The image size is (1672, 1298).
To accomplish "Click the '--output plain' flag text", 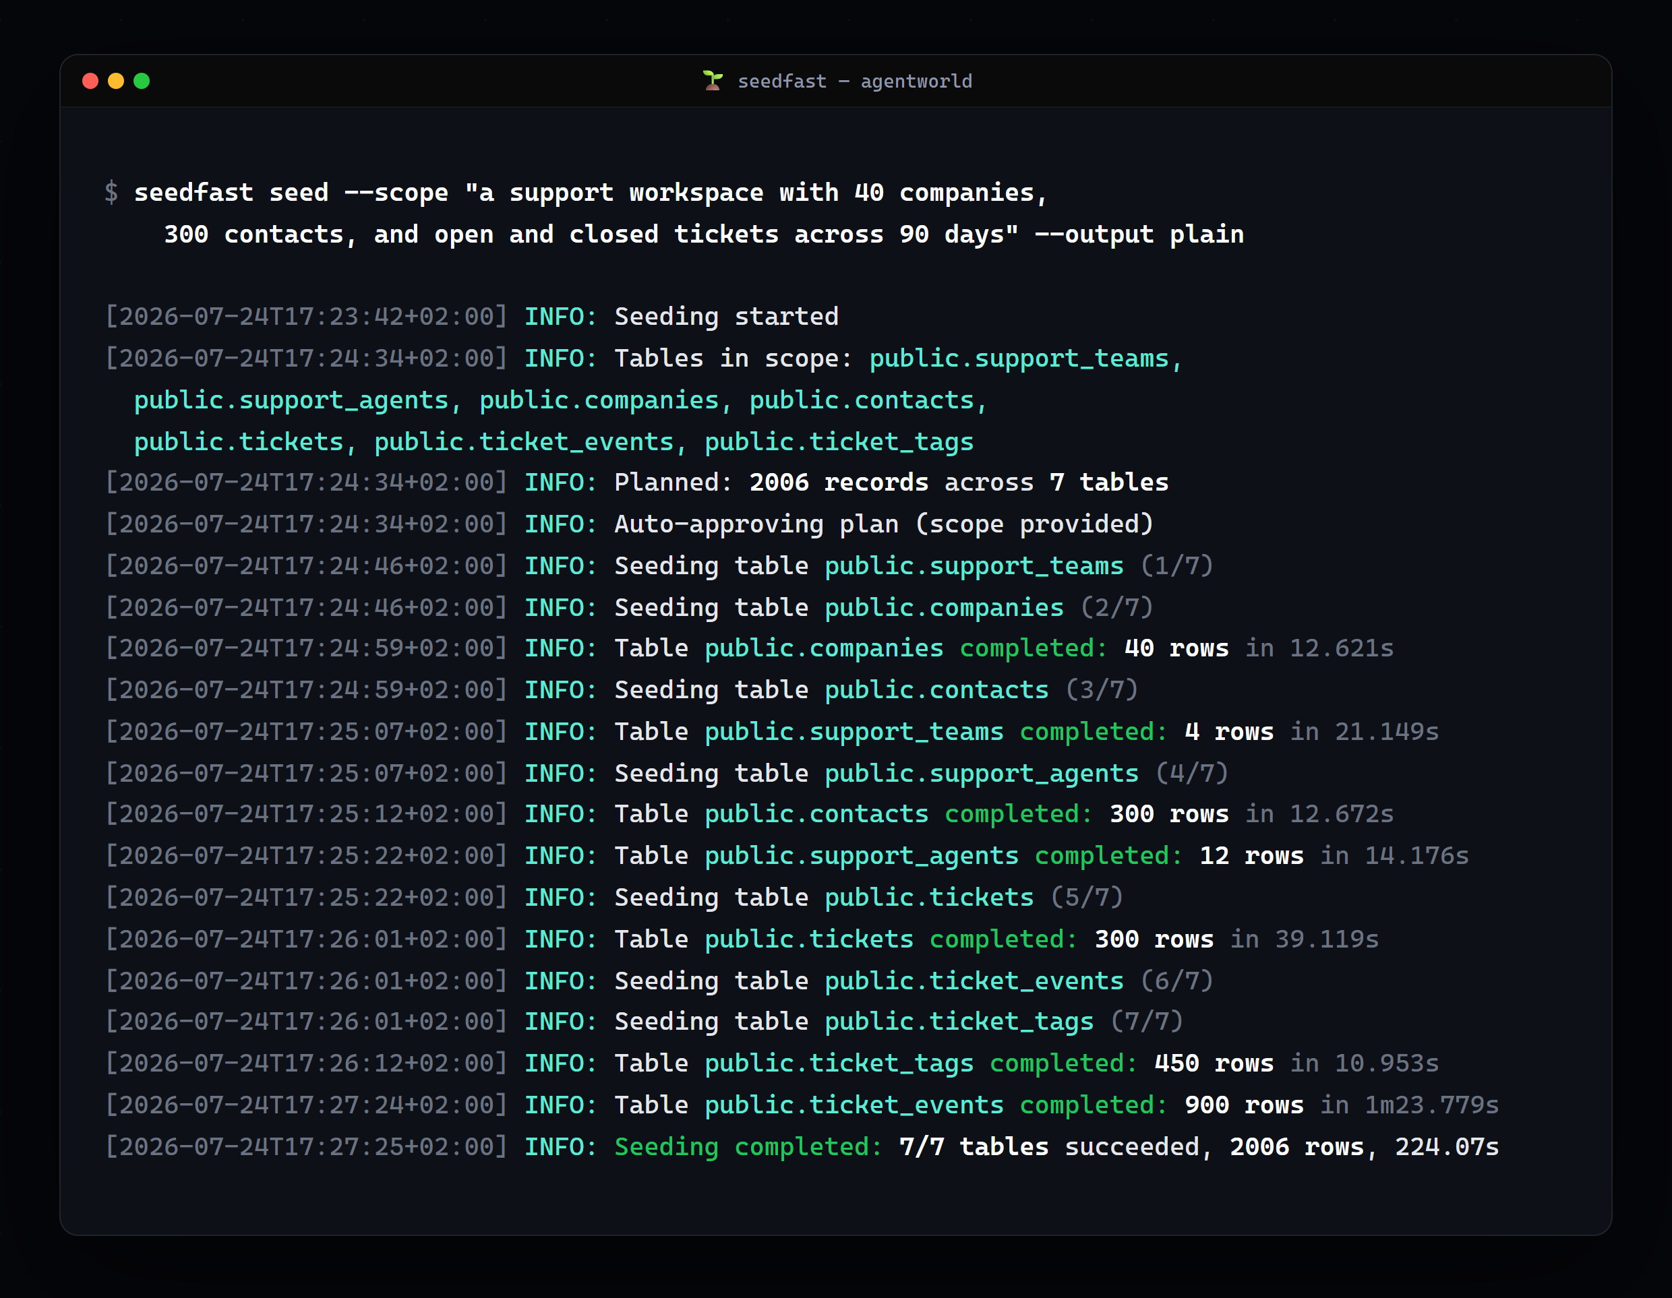I will (x=1139, y=234).
